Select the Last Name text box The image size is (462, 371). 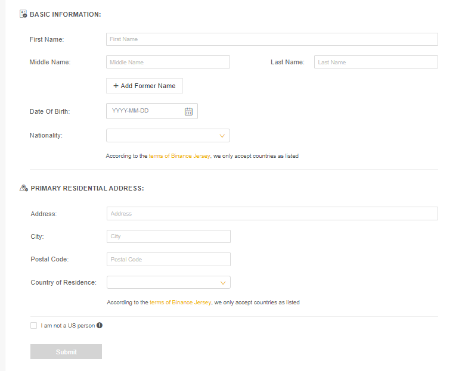click(376, 62)
